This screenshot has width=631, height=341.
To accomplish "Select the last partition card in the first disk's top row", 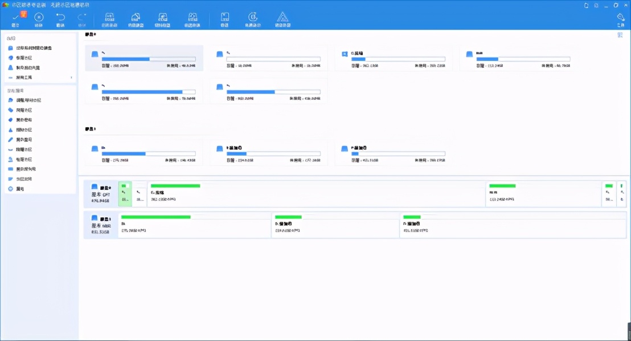I will pos(518,58).
